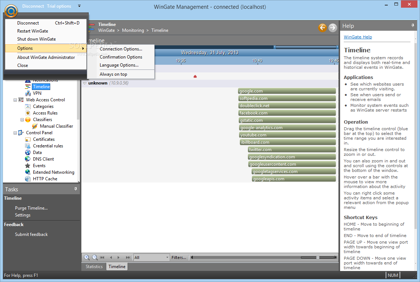Click the Access Rules shield icon
Screen dimensions: 420x282
point(28,113)
